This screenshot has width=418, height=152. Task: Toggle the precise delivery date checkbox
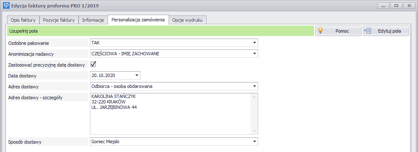(x=93, y=64)
